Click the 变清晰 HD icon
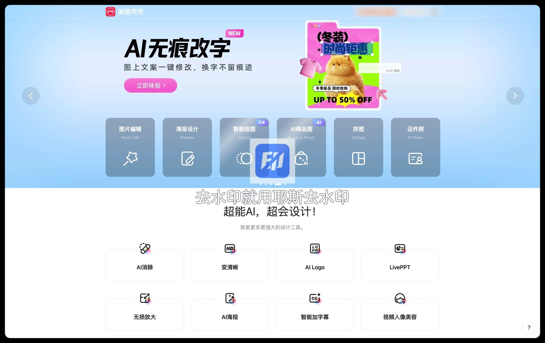545x343 pixels. click(x=230, y=249)
